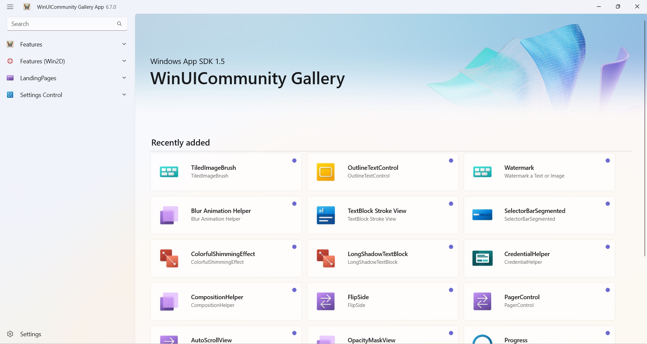Screen dimensions: 647x344
Task: Click the Settings gear icon
Action: [x=10, y=334]
